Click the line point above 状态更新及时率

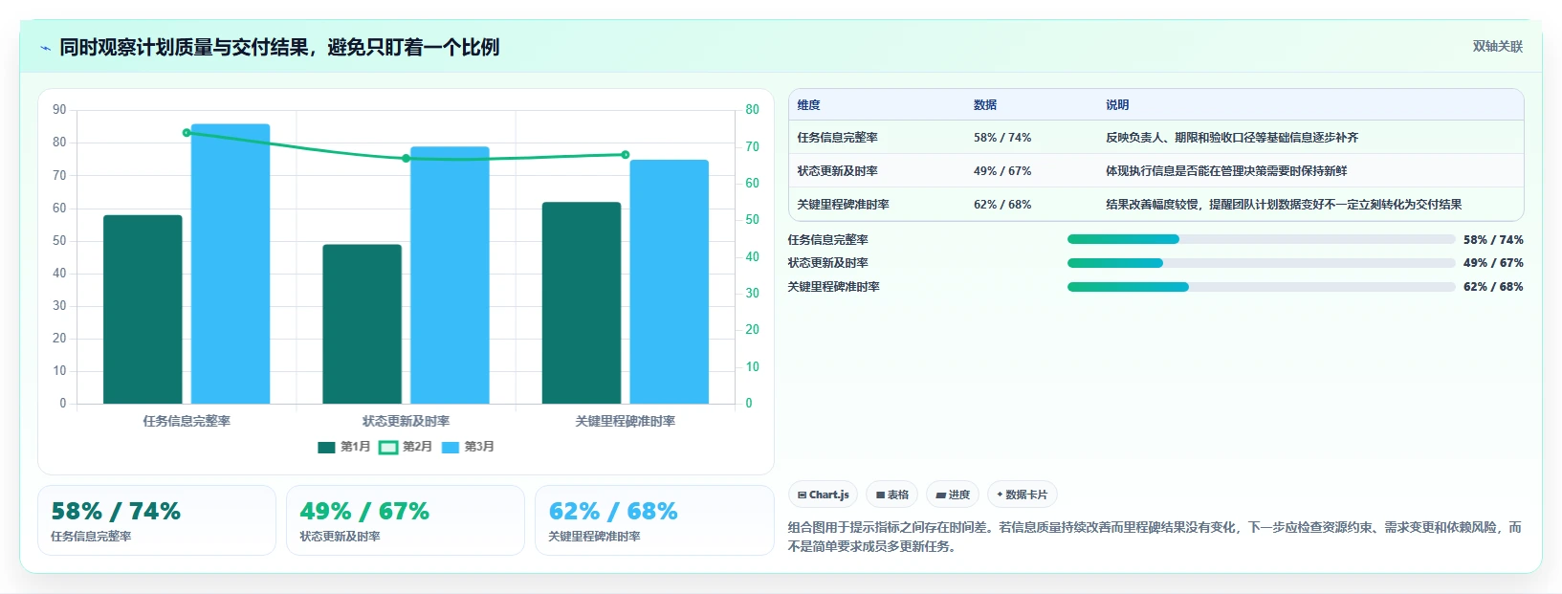click(x=406, y=158)
